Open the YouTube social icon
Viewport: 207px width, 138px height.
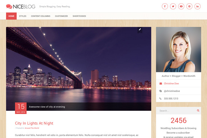[181, 6]
